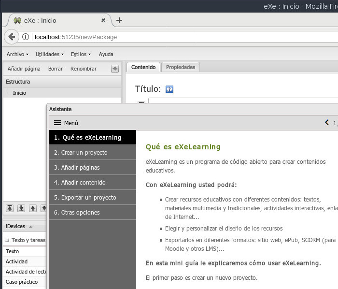
Task: Click the demote node to bottom icon
Action: [21, 208]
